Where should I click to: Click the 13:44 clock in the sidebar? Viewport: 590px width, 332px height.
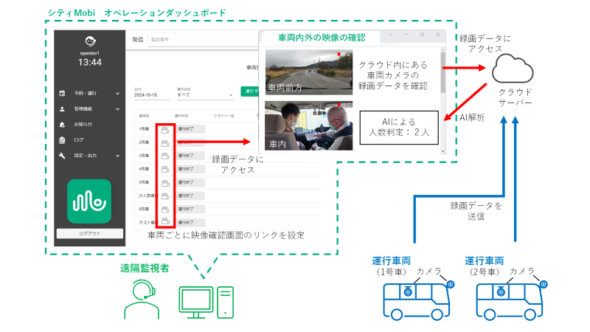90,63
